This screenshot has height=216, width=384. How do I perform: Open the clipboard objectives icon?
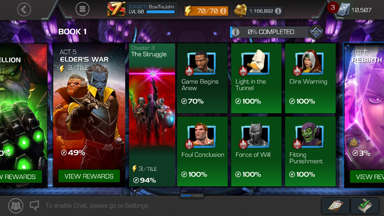335,206
